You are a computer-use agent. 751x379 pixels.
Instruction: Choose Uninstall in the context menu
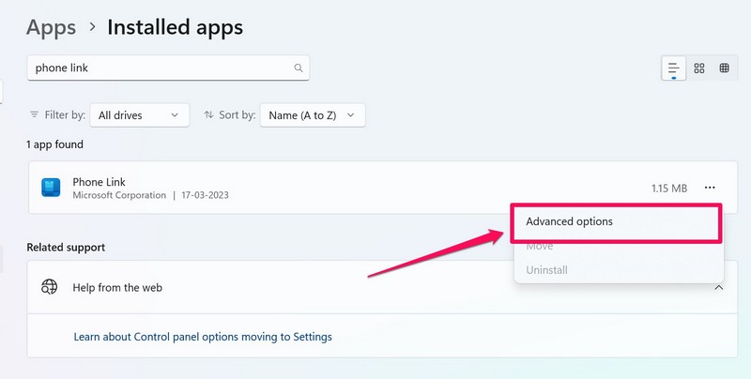[x=547, y=270]
